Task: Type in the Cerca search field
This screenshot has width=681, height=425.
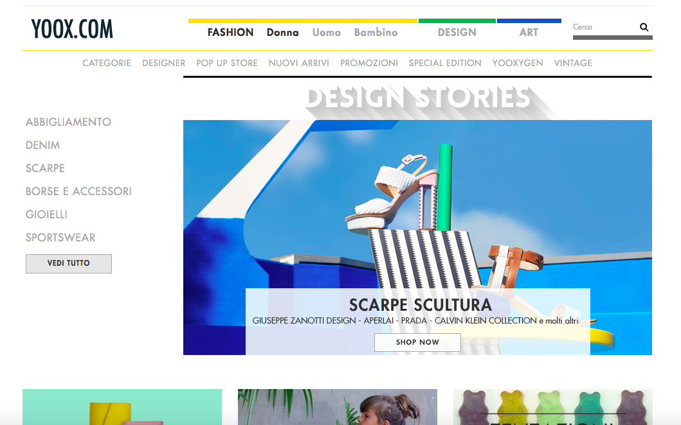Action: pos(603,28)
